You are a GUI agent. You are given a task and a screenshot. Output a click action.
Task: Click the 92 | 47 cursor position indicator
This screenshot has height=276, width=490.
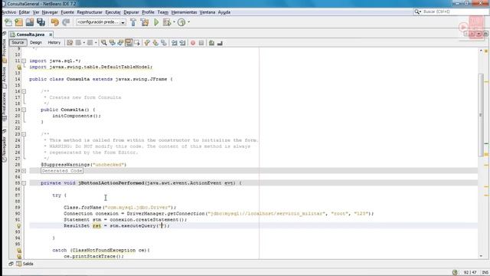(470, 272)
